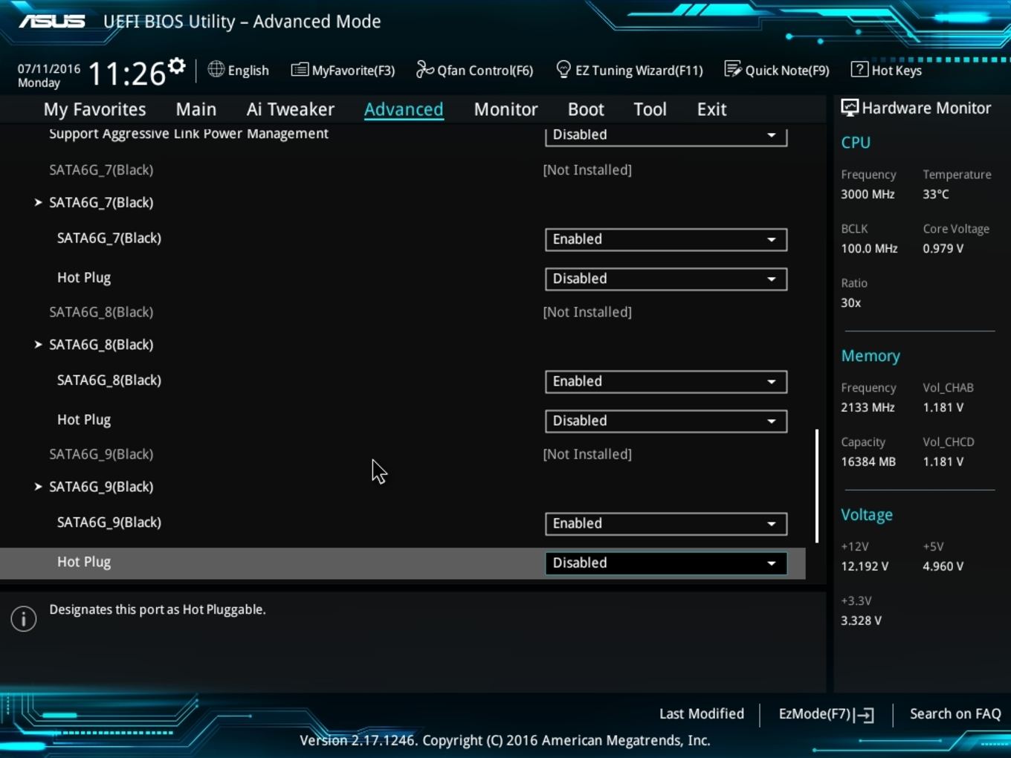Click the Quick Note notepad icon
Image resolution: width=1011 pixels, height=758 pixels.
[x=733, y=70]
